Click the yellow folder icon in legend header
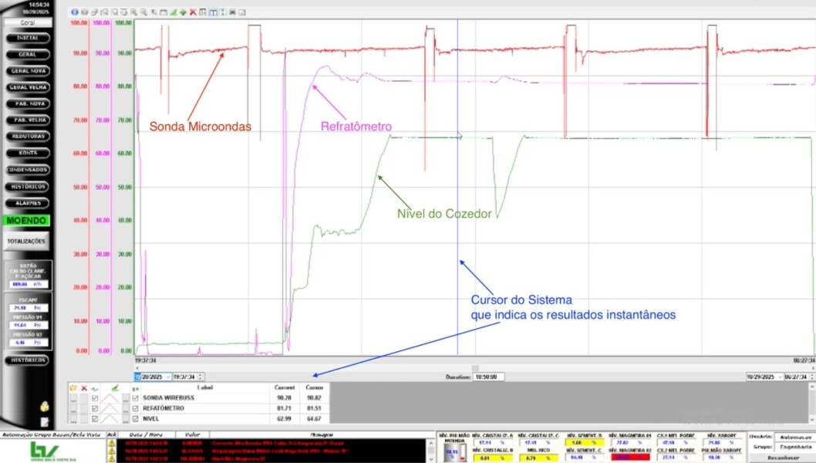The width and height of the screenshot is (816, 463). 72,387
